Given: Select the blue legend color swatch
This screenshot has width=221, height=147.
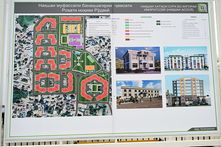Looking at the screenshot, I should [127, 23].
